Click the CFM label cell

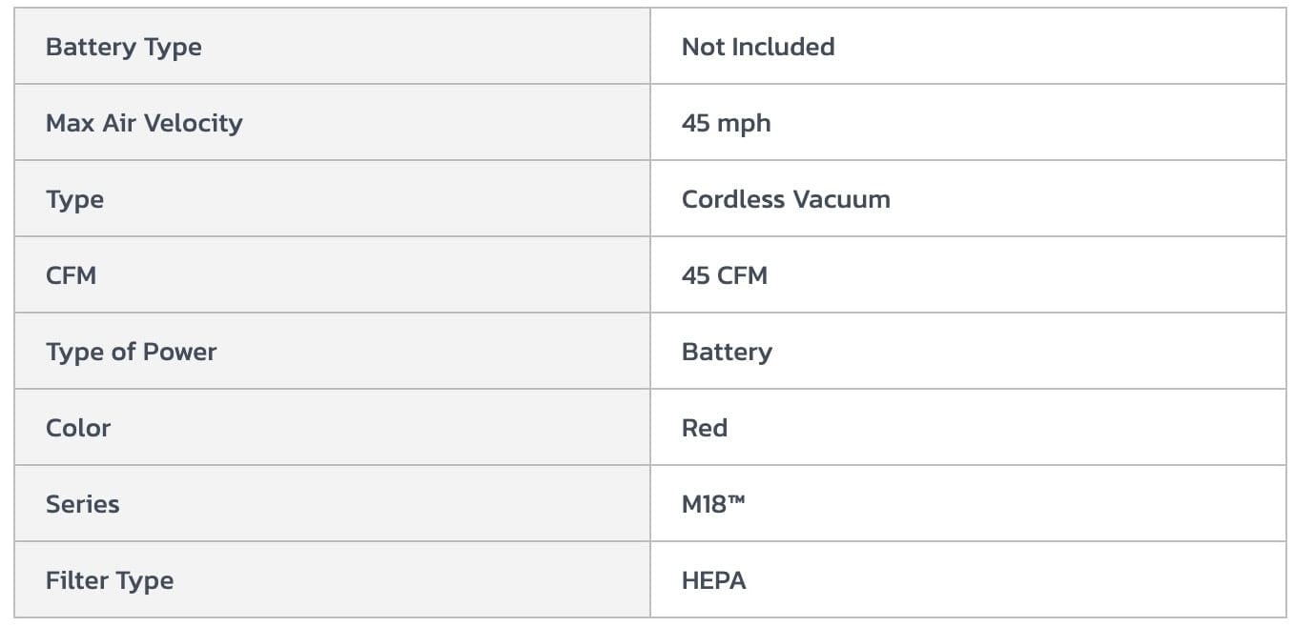(72, 275)
